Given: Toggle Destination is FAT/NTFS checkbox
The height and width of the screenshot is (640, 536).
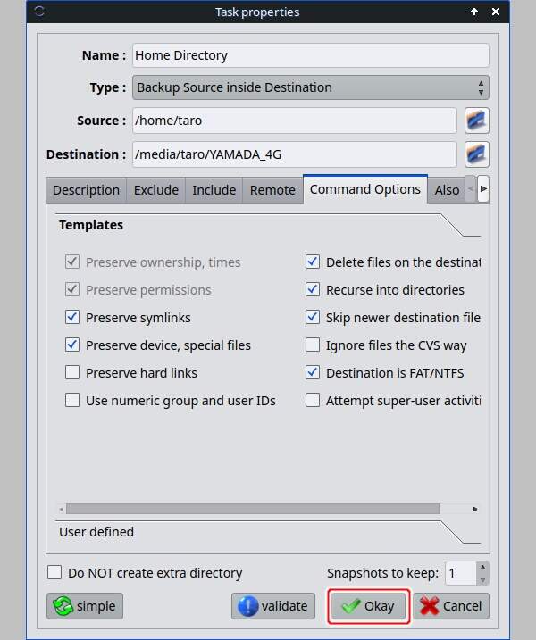Looking at the screenshot, I should [x=313, y=373].
